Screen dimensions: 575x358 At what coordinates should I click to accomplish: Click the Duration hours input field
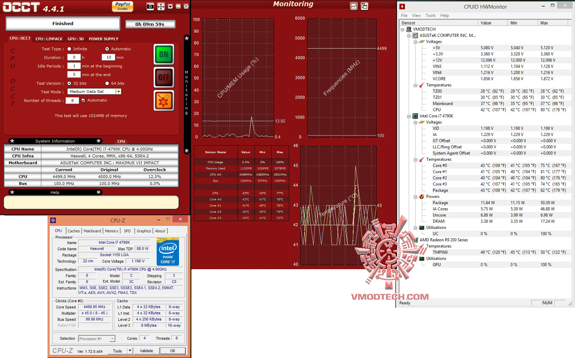74,57
